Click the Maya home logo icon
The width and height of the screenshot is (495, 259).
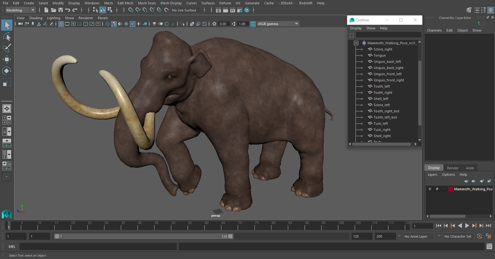click(7, 214)
